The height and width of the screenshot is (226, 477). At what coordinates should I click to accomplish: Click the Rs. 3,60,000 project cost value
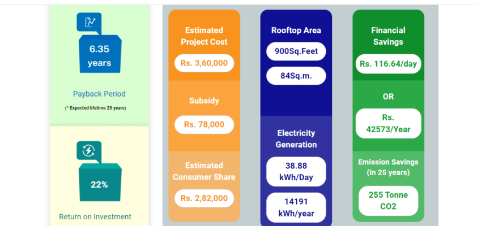pyautogui.click(x=204, y=63)
